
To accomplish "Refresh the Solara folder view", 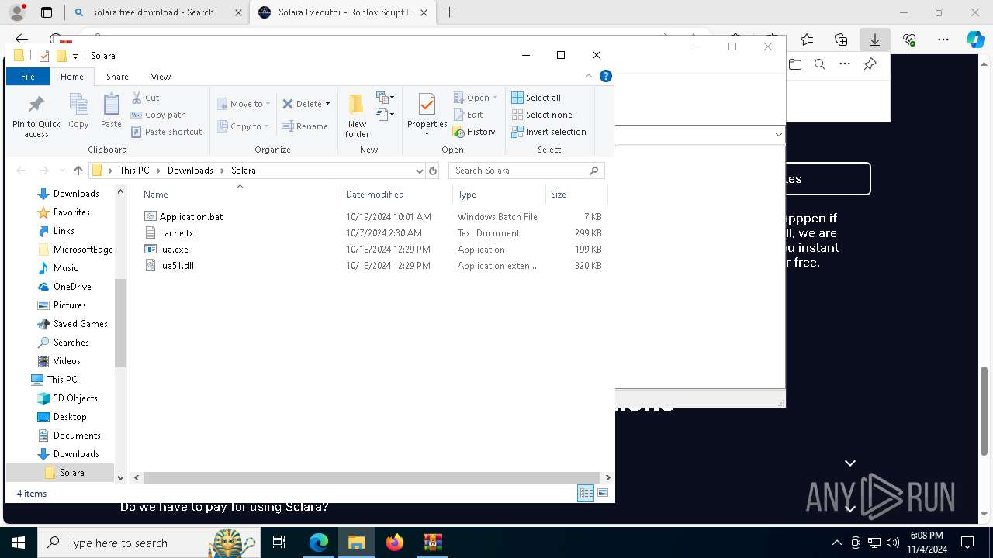I will [x=433, y=170].
